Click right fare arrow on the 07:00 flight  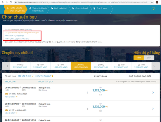153,109
